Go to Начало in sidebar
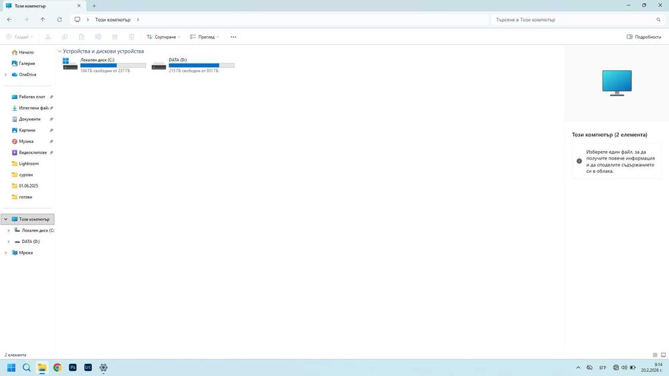Image resolution: width=669 pixels, height=376 pixels. 27,52
